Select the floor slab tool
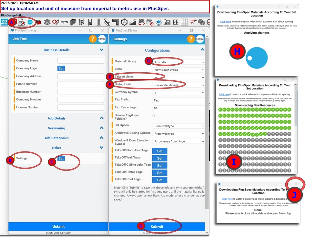Screen dimensions: 314x238 (x=64, y=22)
